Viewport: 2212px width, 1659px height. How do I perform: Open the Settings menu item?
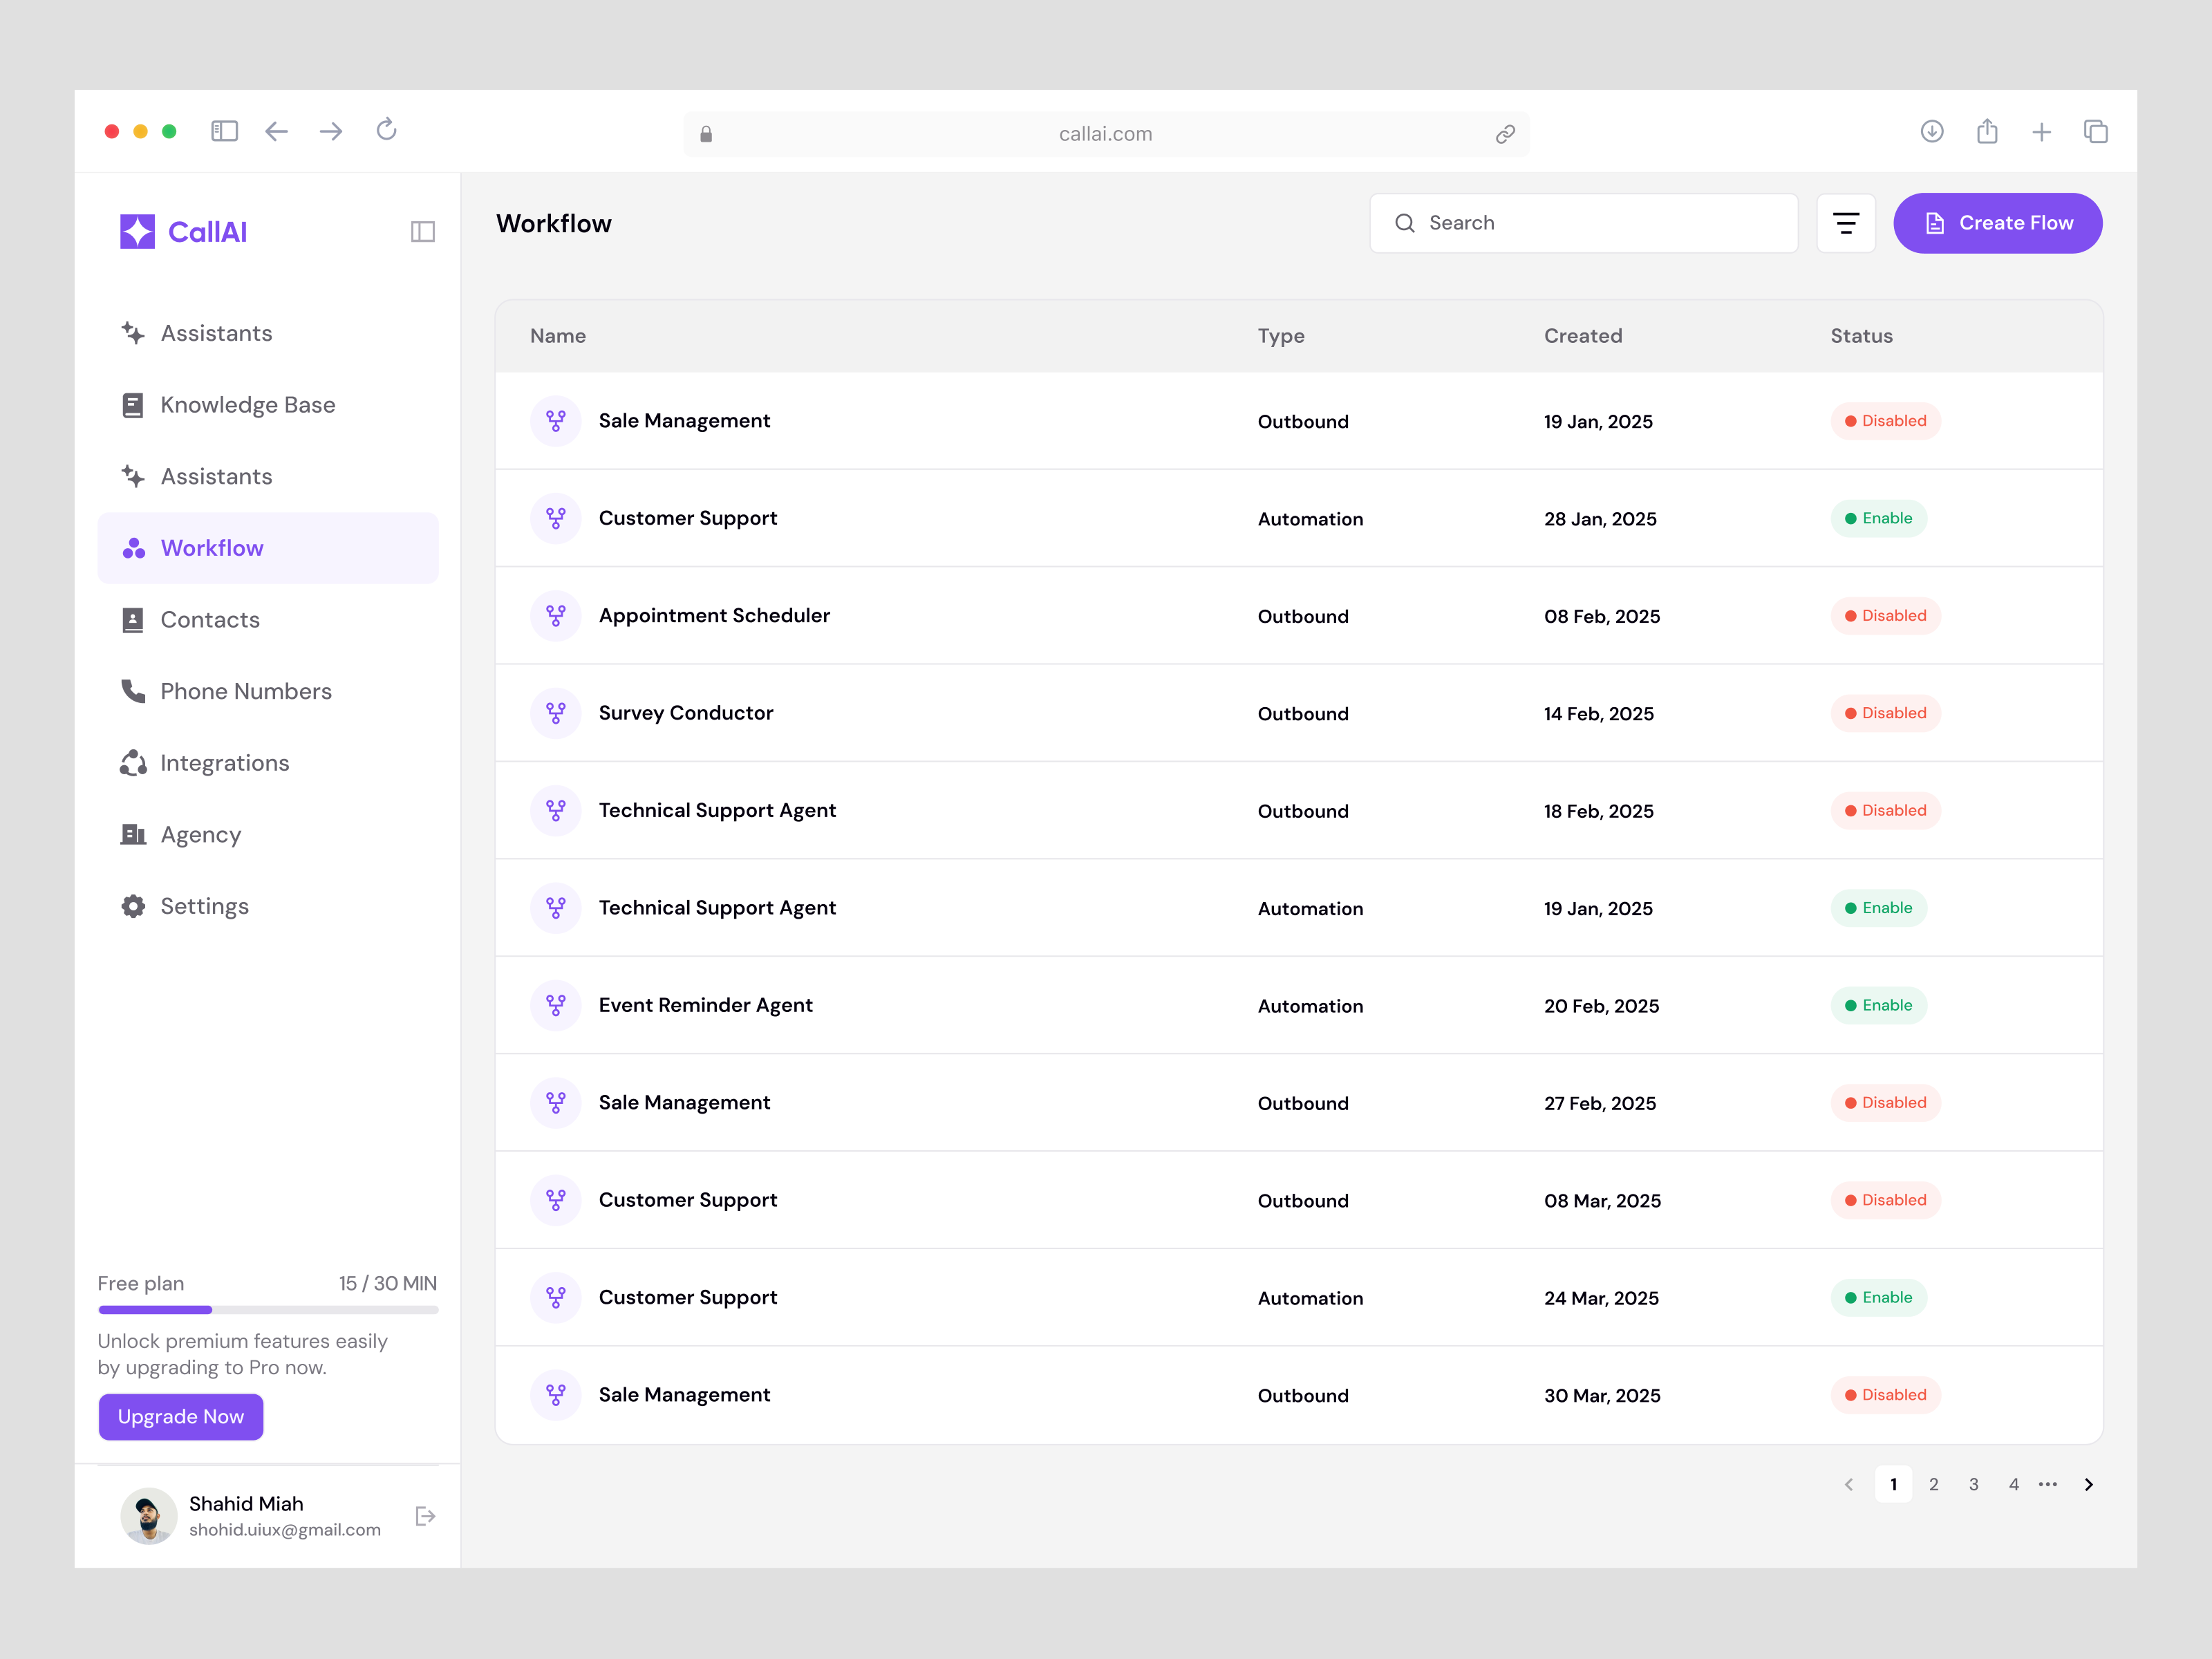pos(205,906)
